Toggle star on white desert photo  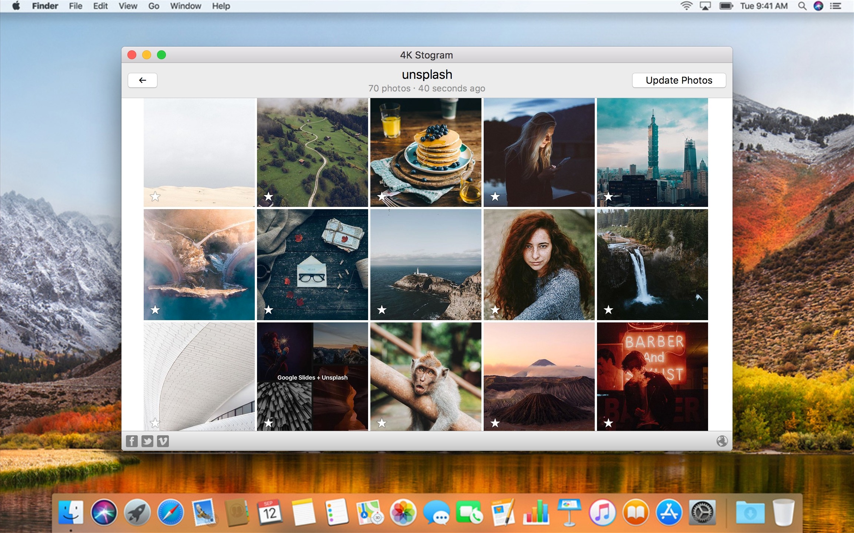coord(155,197)
